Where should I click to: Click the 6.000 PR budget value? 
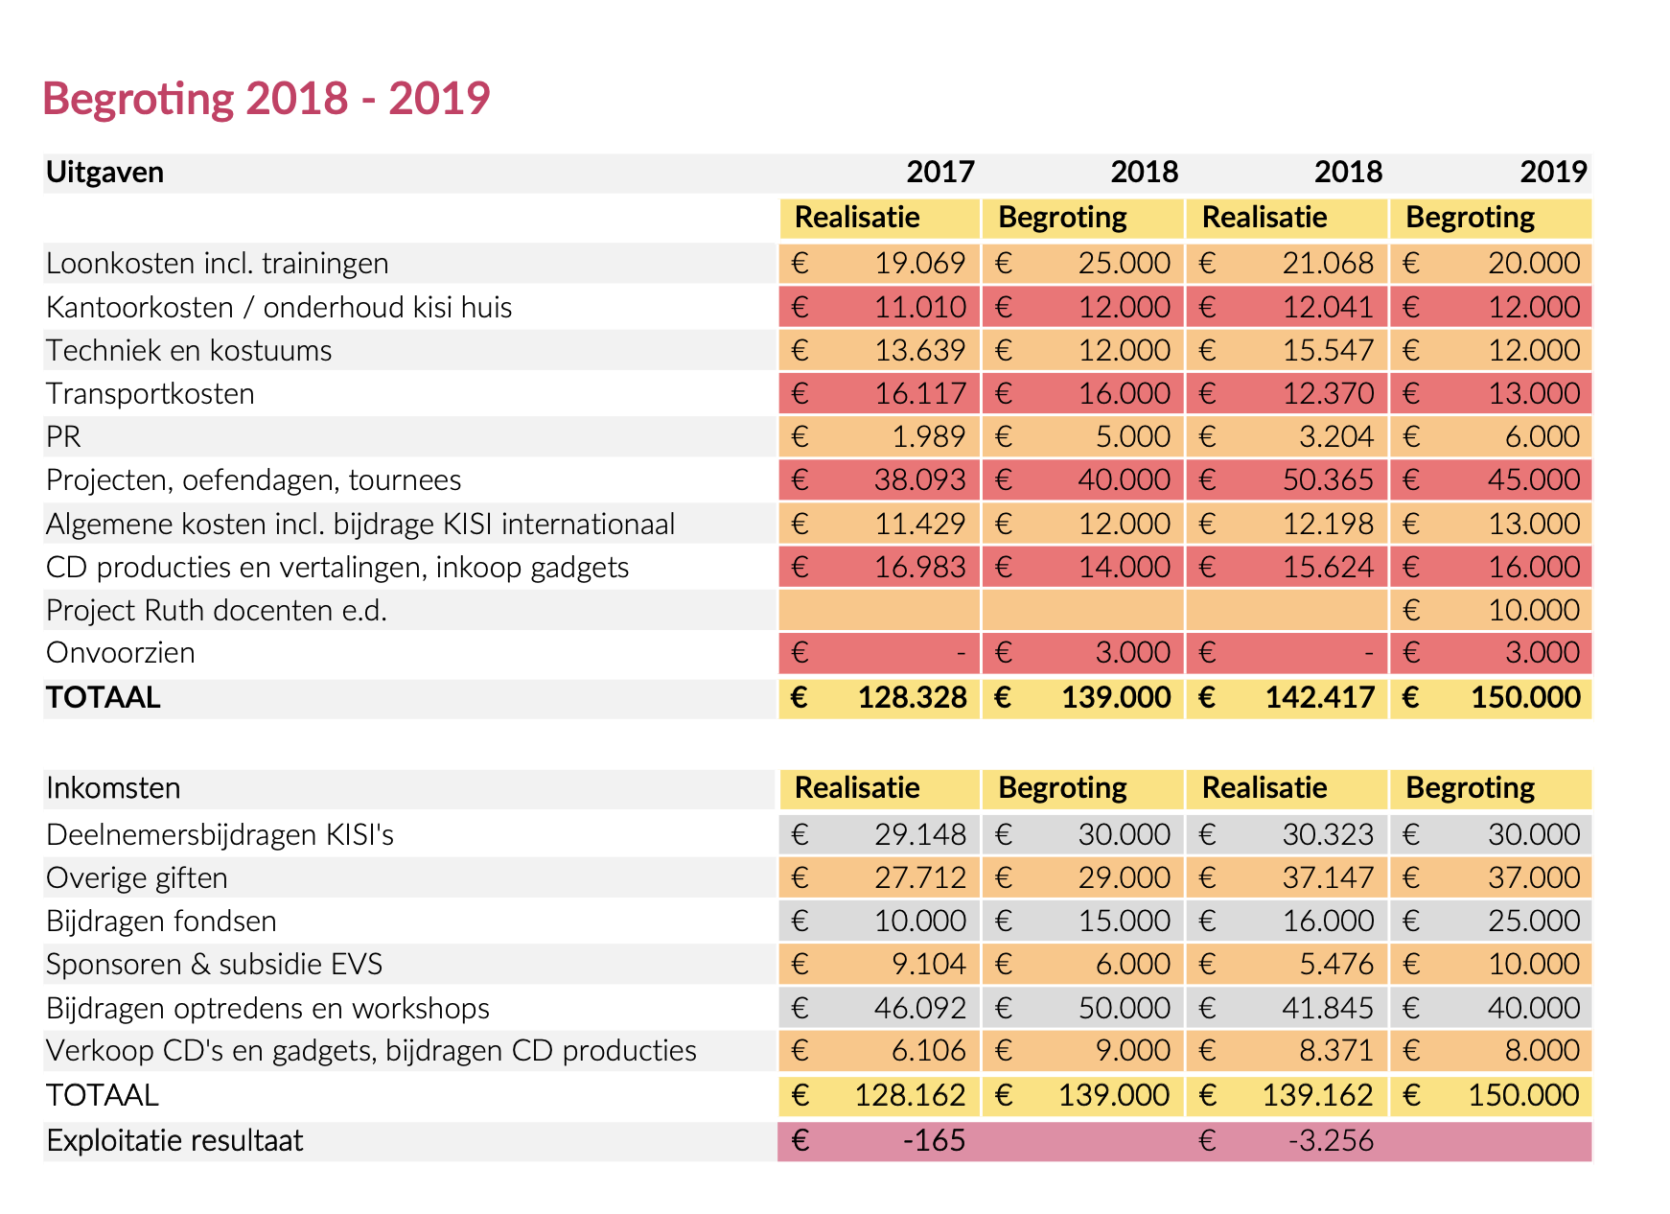[x=1542, y=437]
